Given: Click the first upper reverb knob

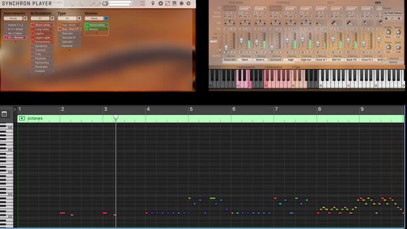Looking at the screenshot, I should (x=388, y=32).
